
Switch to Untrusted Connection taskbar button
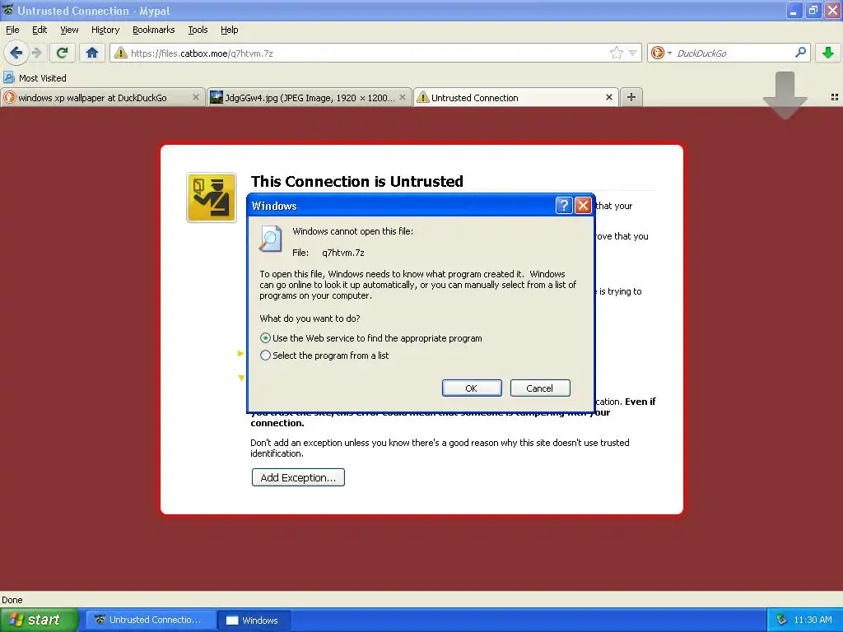point(151,620)
